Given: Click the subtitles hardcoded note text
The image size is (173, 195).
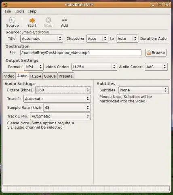Looking at the screenshot, I should [126, 99].
